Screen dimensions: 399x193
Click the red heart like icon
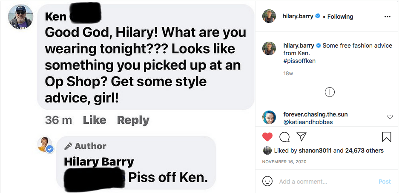267,137
